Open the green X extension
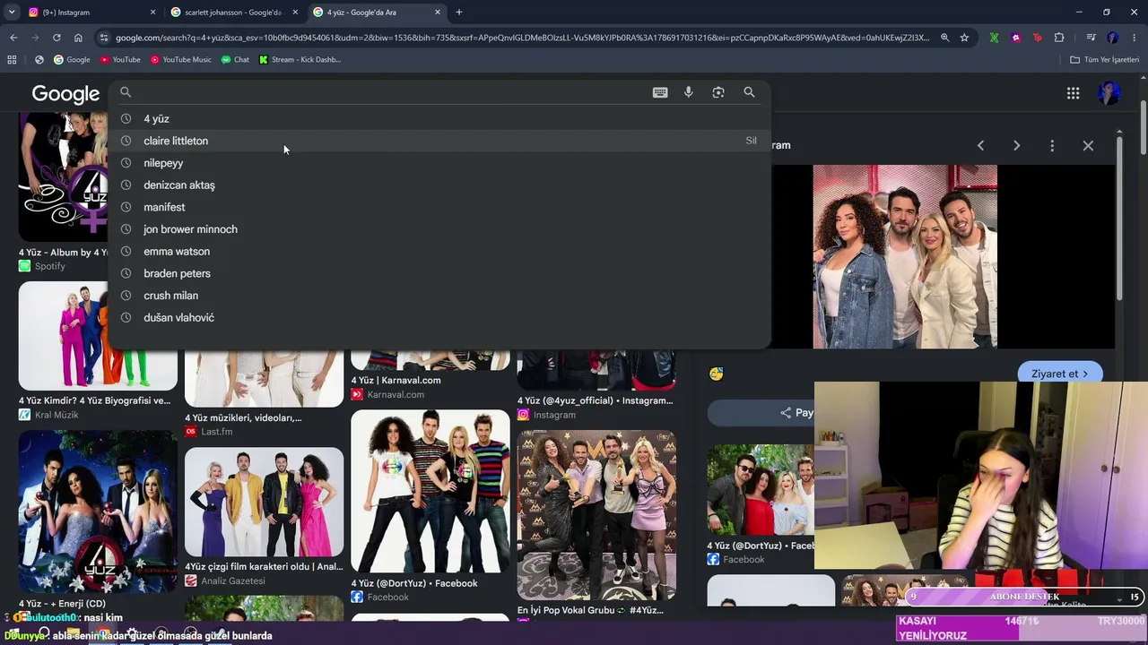The width and height of the screenshot is (1148, 645). 994,38
